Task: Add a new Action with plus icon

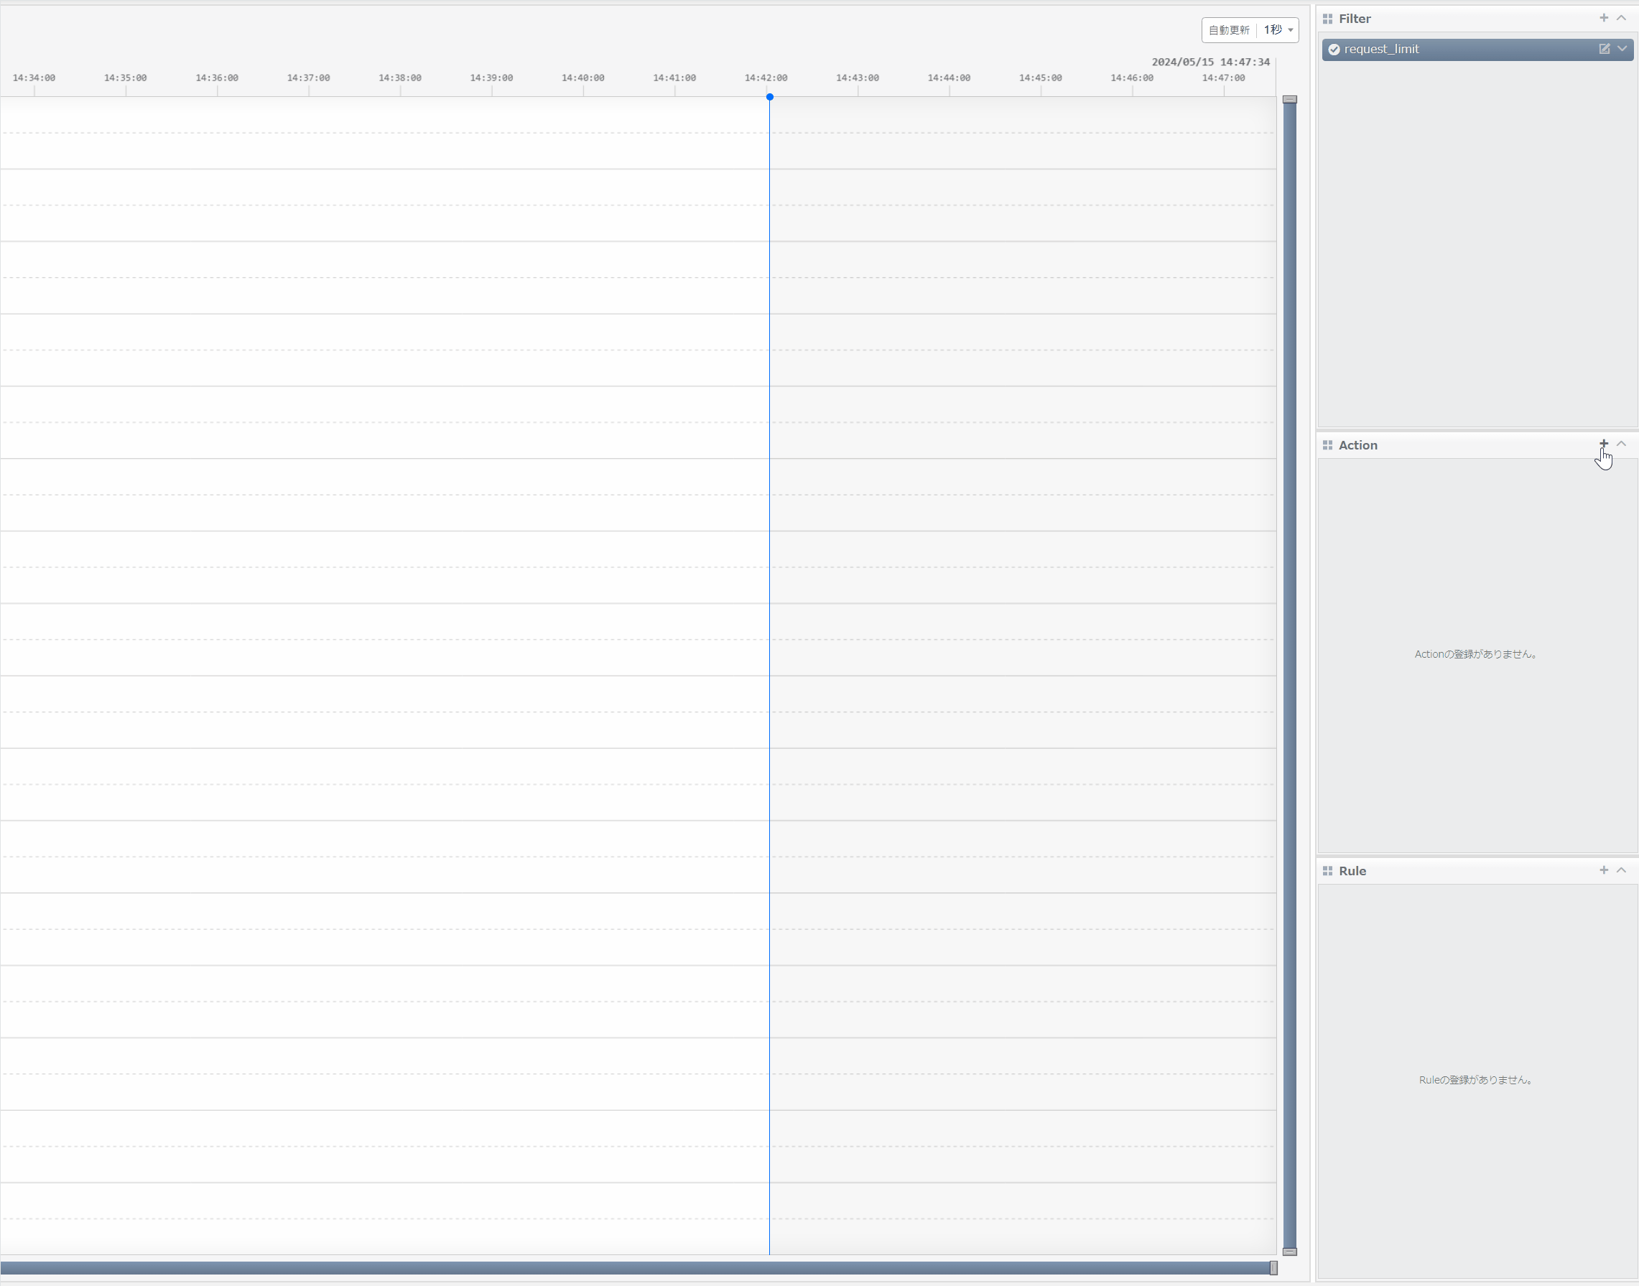Action: pyautogui.click(x=1604, y=444)
